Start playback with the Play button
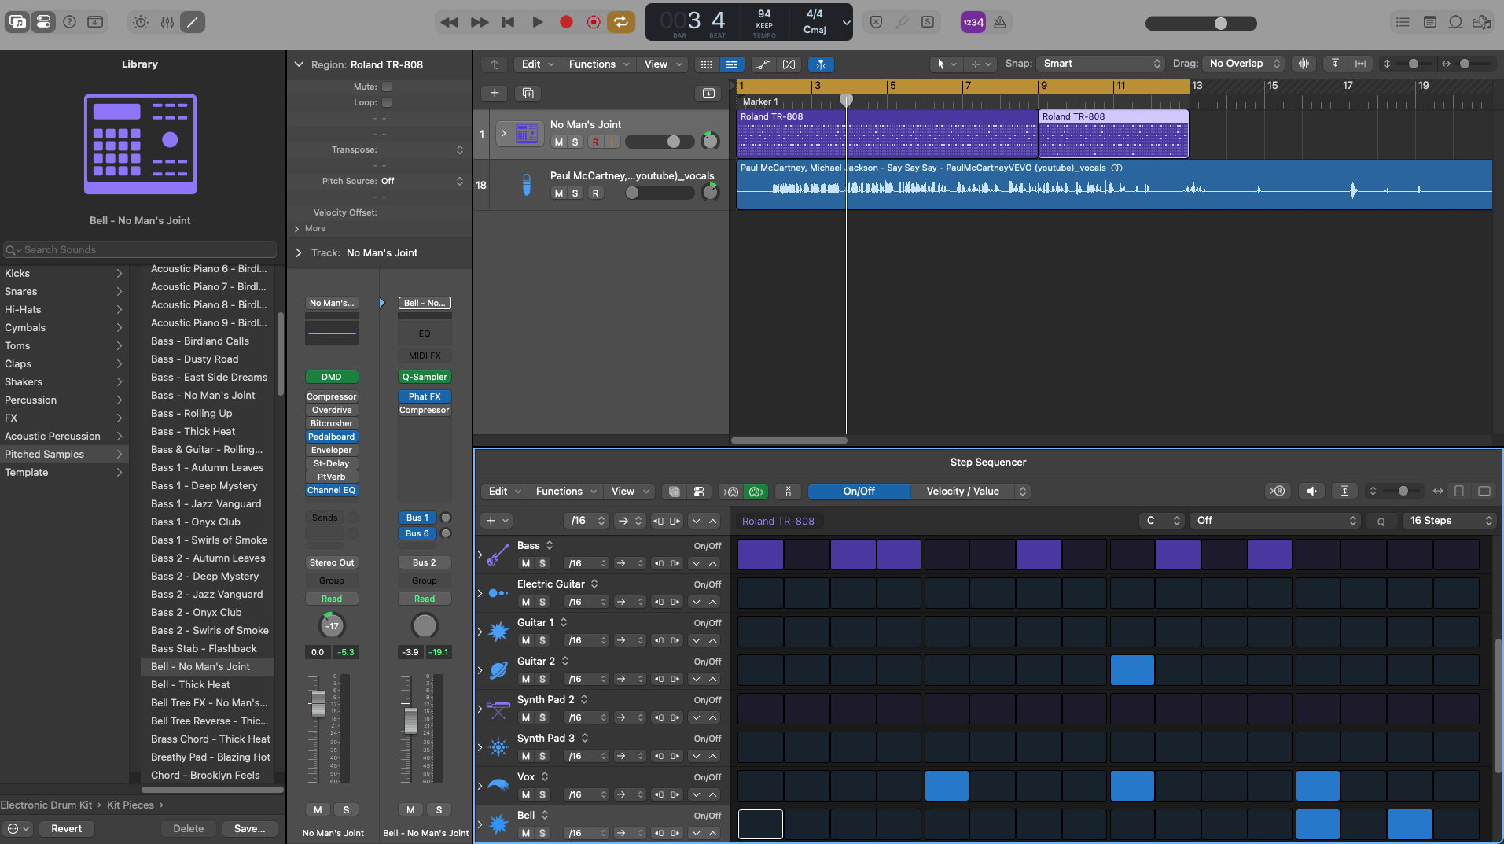The width and height of the screenshot is (1504, 844). [538, 22]
